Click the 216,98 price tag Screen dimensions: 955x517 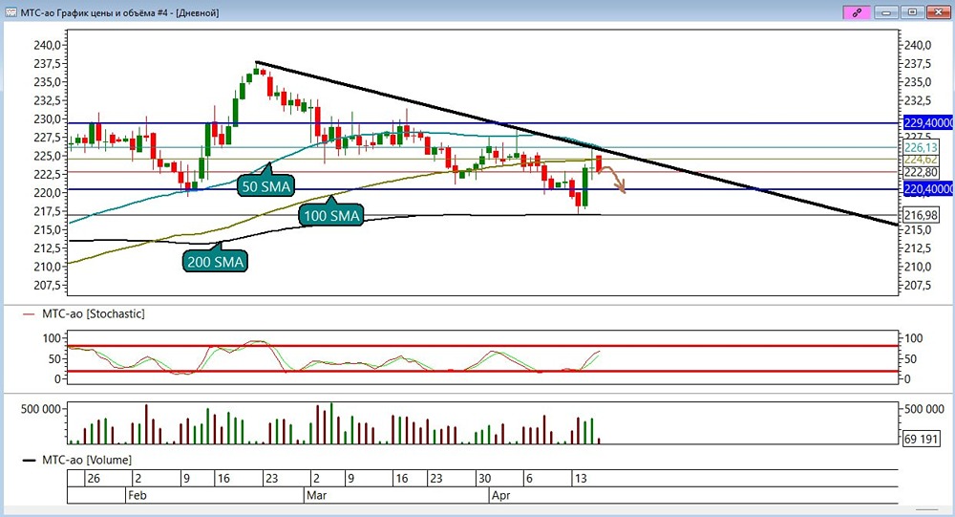[921, 215]
